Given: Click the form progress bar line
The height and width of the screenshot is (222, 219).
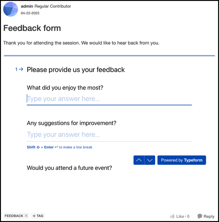Looking at the screenshot, I should coord(109,56).
